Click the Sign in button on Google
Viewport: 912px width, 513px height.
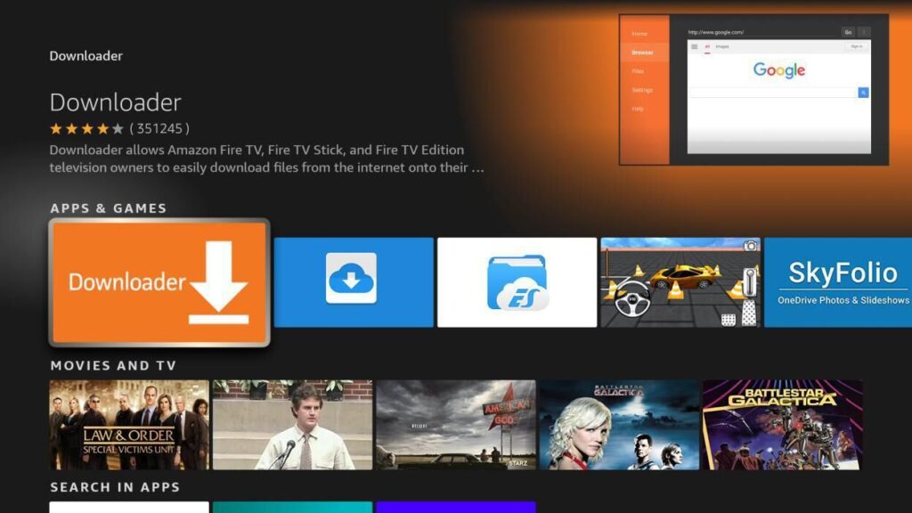pyautogui.click(x=856, y=46)
